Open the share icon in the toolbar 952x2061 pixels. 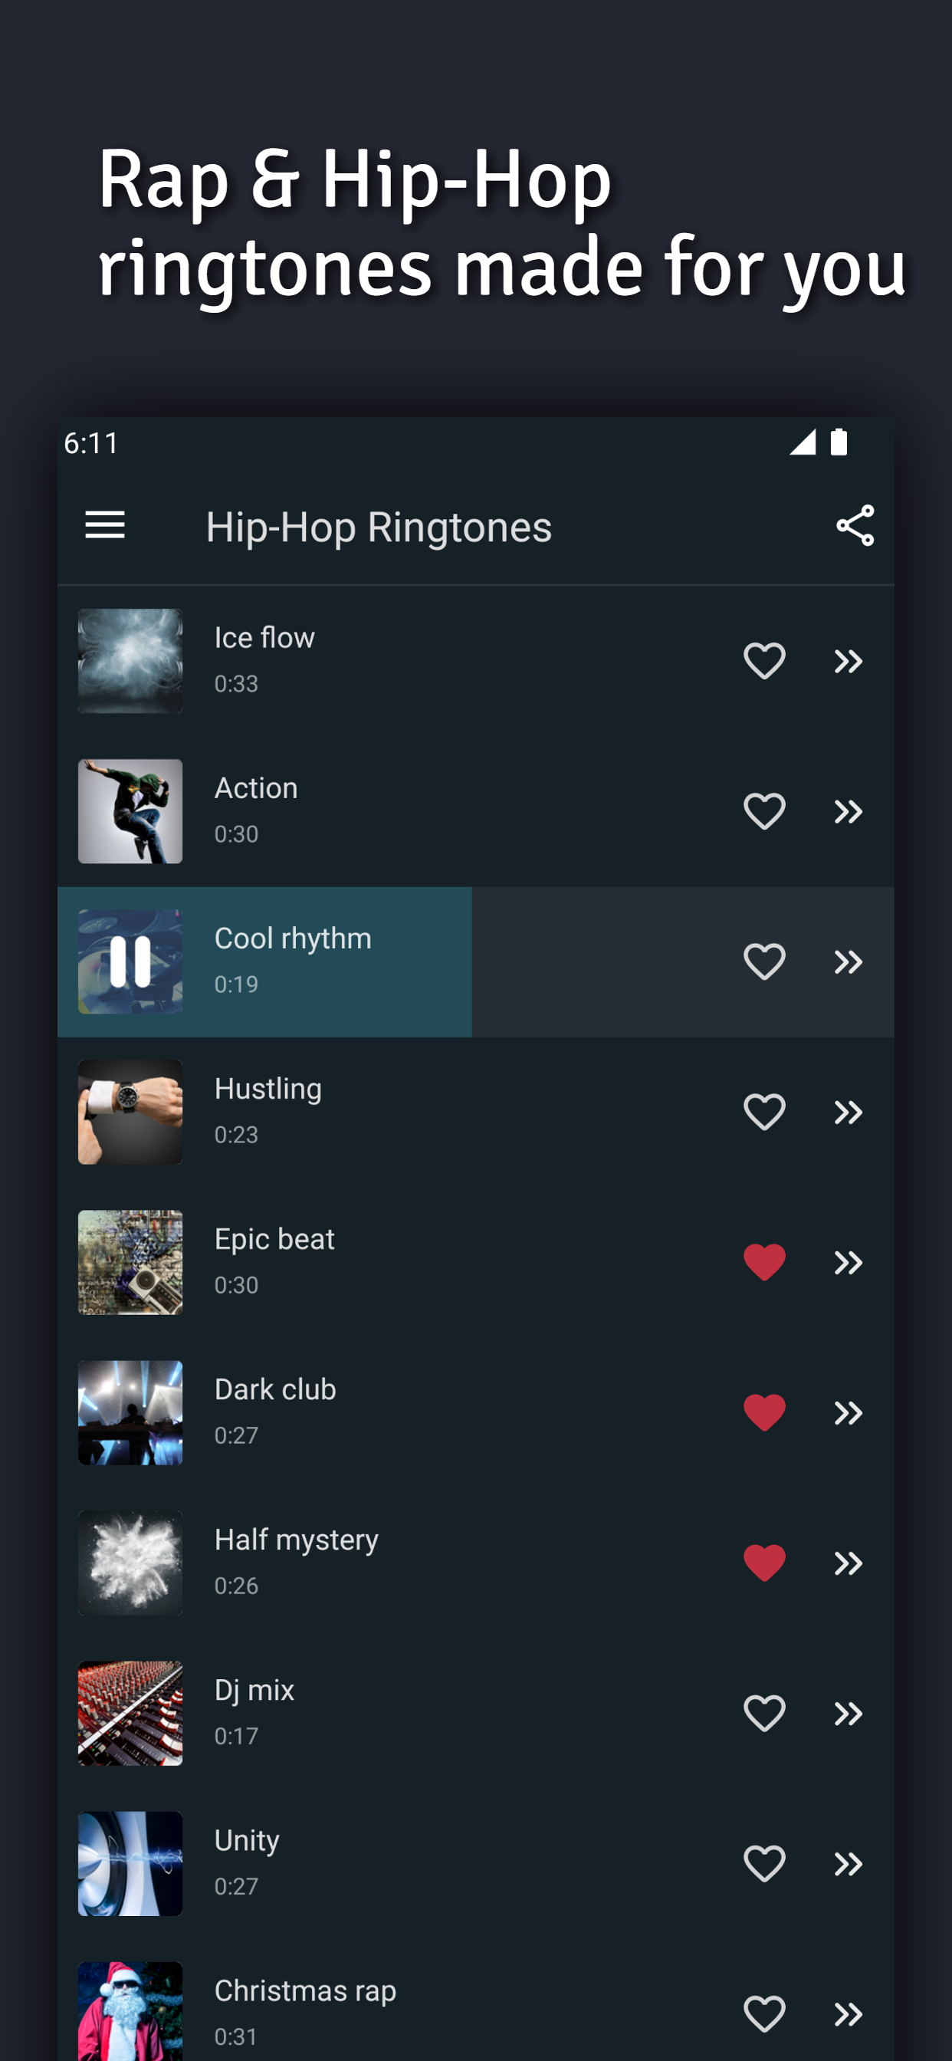pyautogui.click(x=855, y=527)
